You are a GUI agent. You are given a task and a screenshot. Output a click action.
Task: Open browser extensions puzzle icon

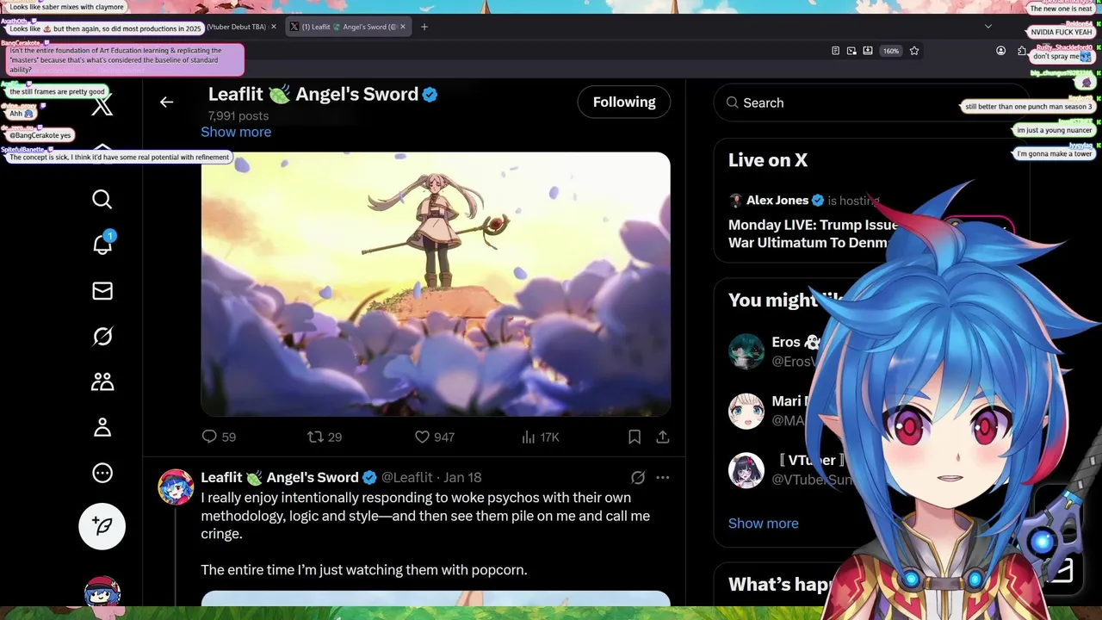click(1021, 51)
